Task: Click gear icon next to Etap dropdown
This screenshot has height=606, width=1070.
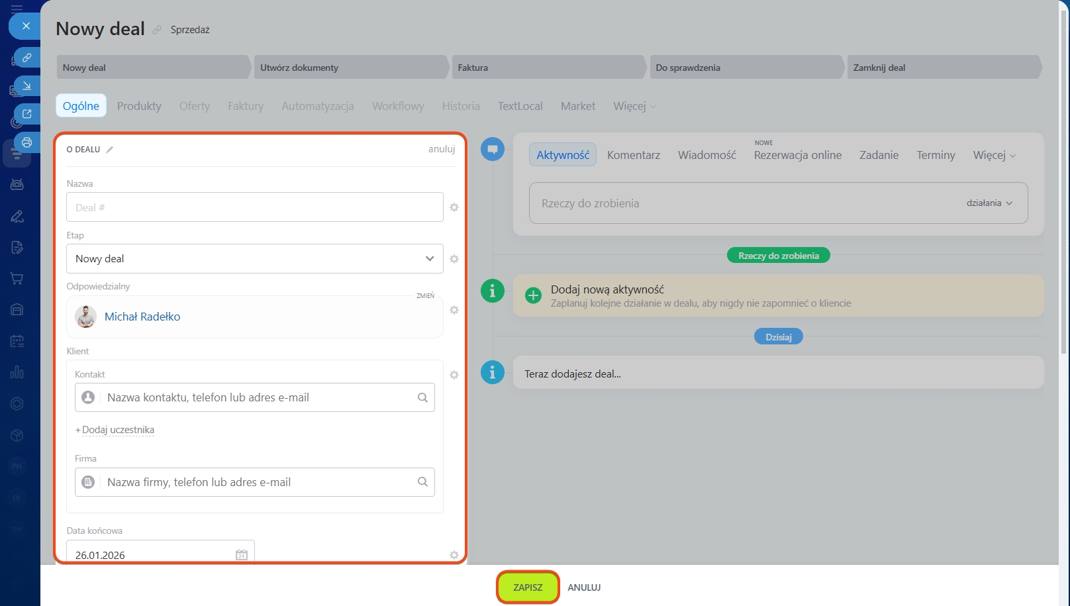Action: [x=454, y=259]
